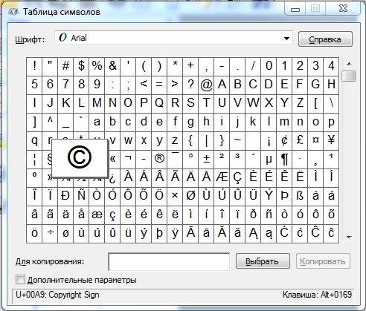Select the Ą capital ogonek character
The height and width of the screenshot is (311, 366).
click(253, 233)
